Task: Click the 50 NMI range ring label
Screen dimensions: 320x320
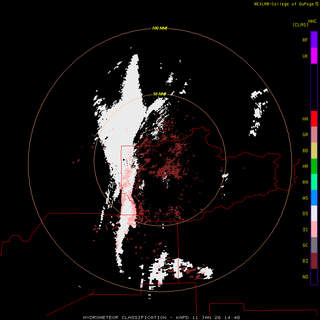Action: coord(160,94)
